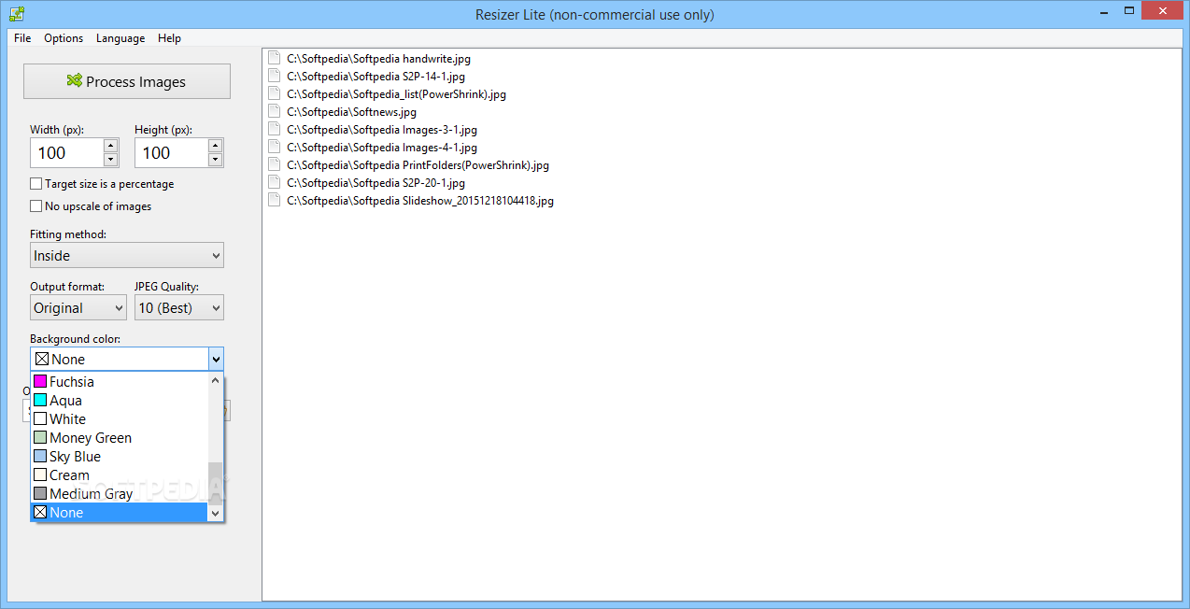
Task: Select None at bottom of color list
Action: pyautogui.click(x=120, y=512)
